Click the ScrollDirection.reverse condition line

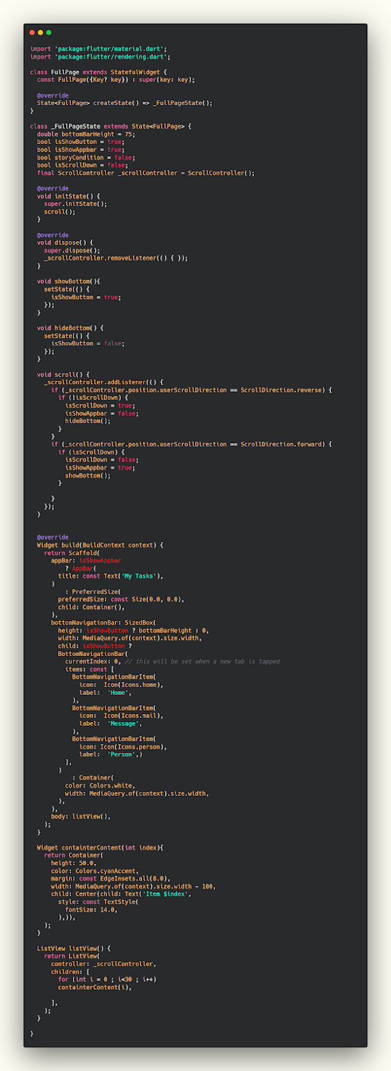(192, 390)
